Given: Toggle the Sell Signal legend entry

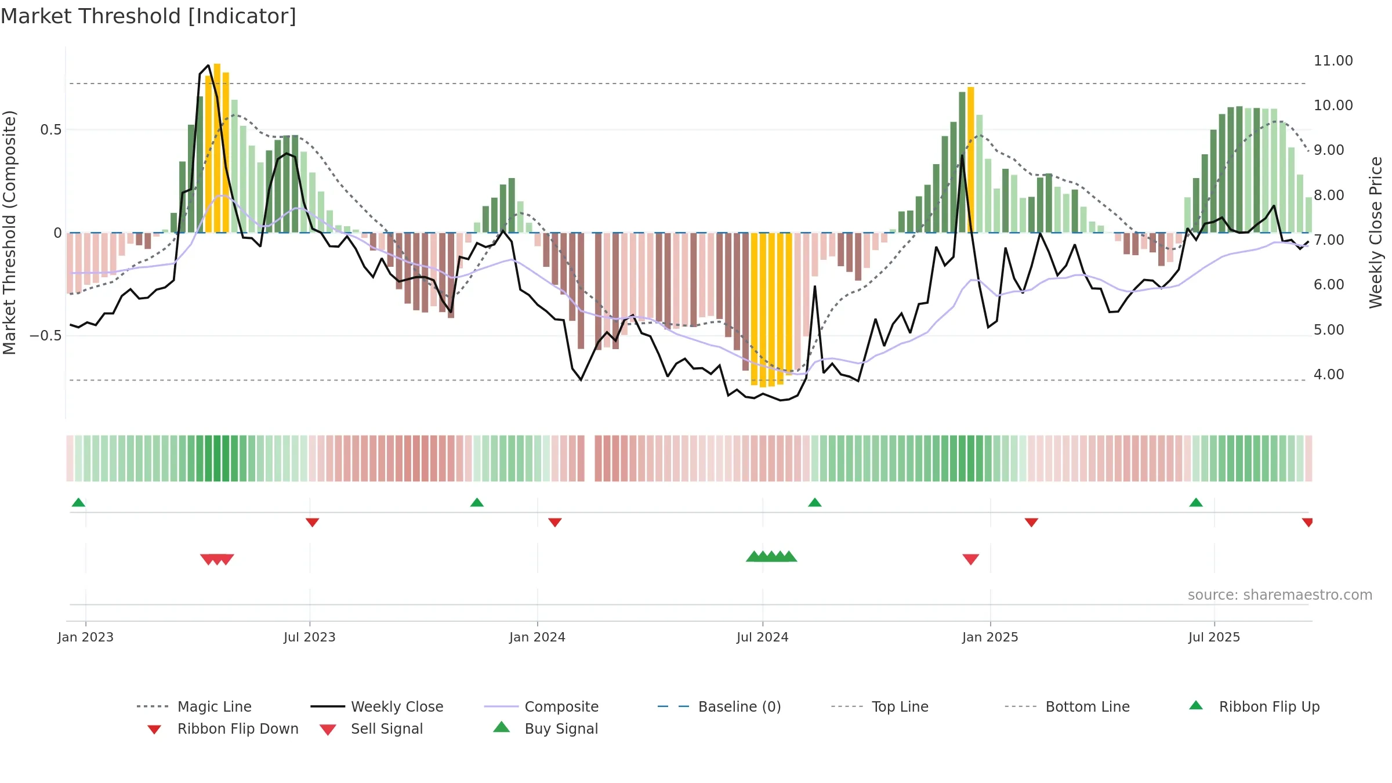Looking at the screenshot, I should coord(371,728).
